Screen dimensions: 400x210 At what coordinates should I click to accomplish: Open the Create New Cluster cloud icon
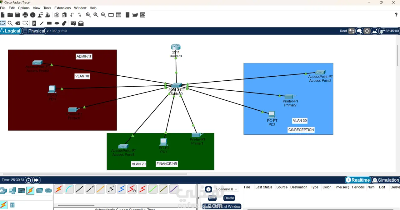click(359, 31)
